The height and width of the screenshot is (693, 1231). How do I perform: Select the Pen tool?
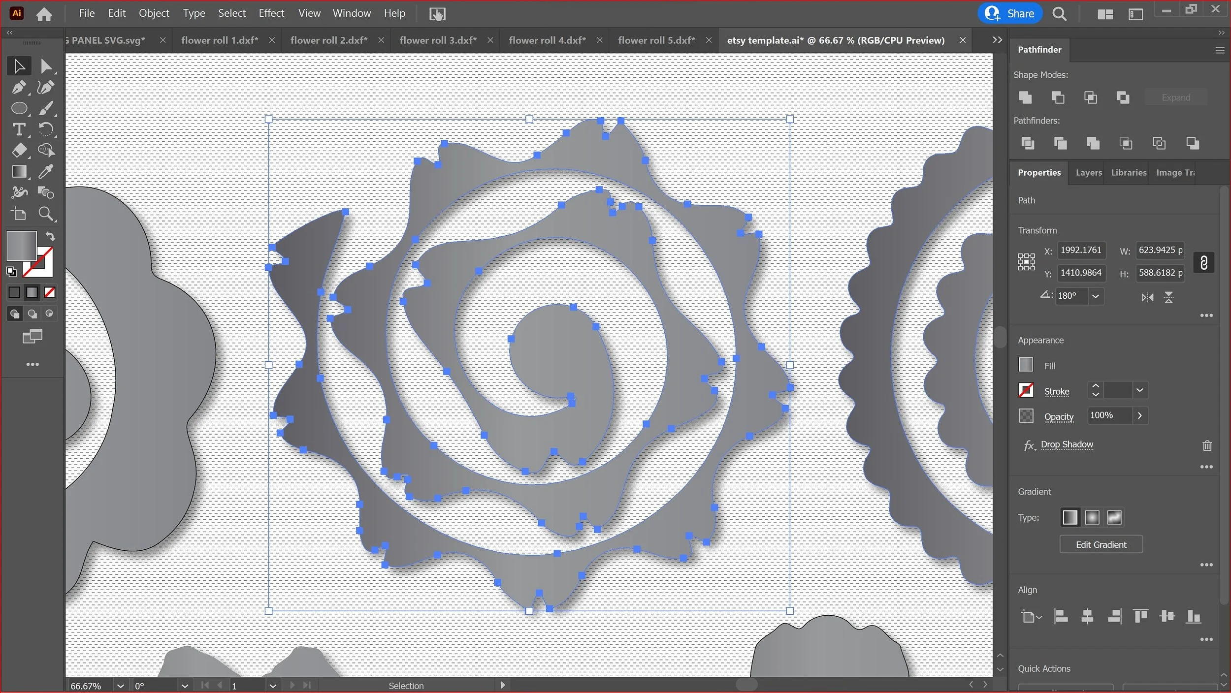point(19,88)
